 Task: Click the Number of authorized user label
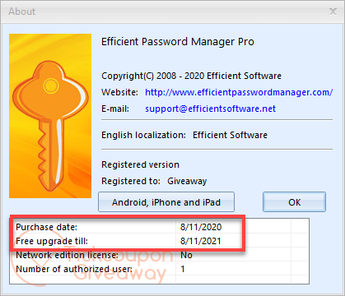click(74, 269)
